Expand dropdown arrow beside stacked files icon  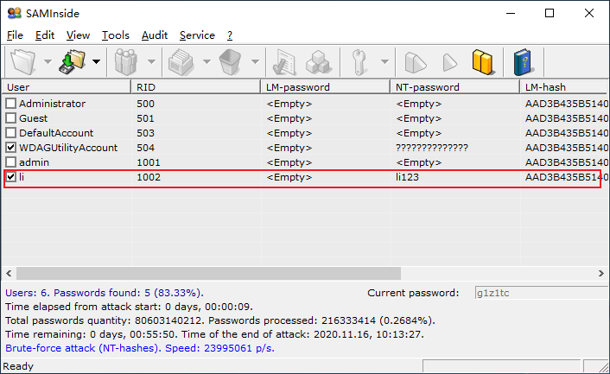click(x=207, y=61)
